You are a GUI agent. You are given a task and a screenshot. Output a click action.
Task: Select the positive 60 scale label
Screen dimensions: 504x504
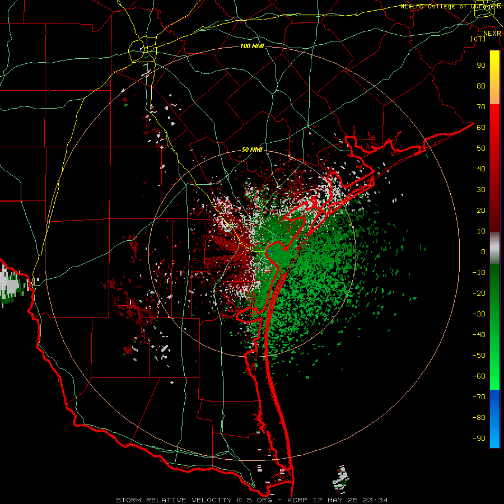click(481, 128)
